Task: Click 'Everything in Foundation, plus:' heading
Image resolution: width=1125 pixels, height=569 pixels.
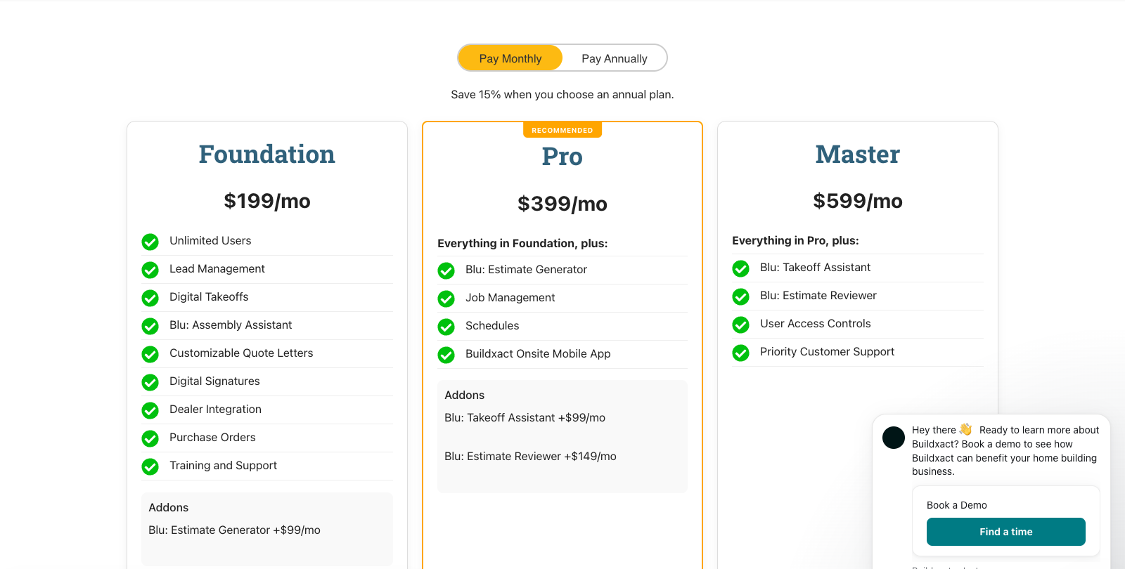Action: [x=522, y=243]
